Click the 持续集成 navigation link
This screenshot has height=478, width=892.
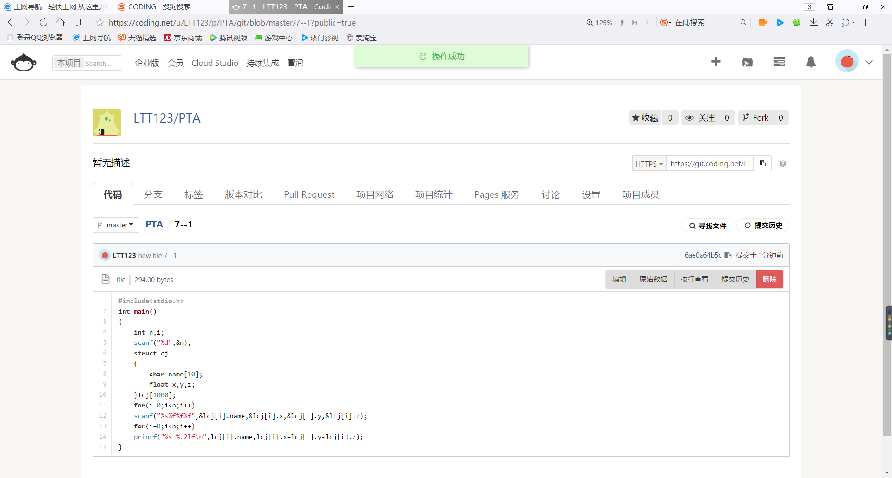(x=262, y=63)
